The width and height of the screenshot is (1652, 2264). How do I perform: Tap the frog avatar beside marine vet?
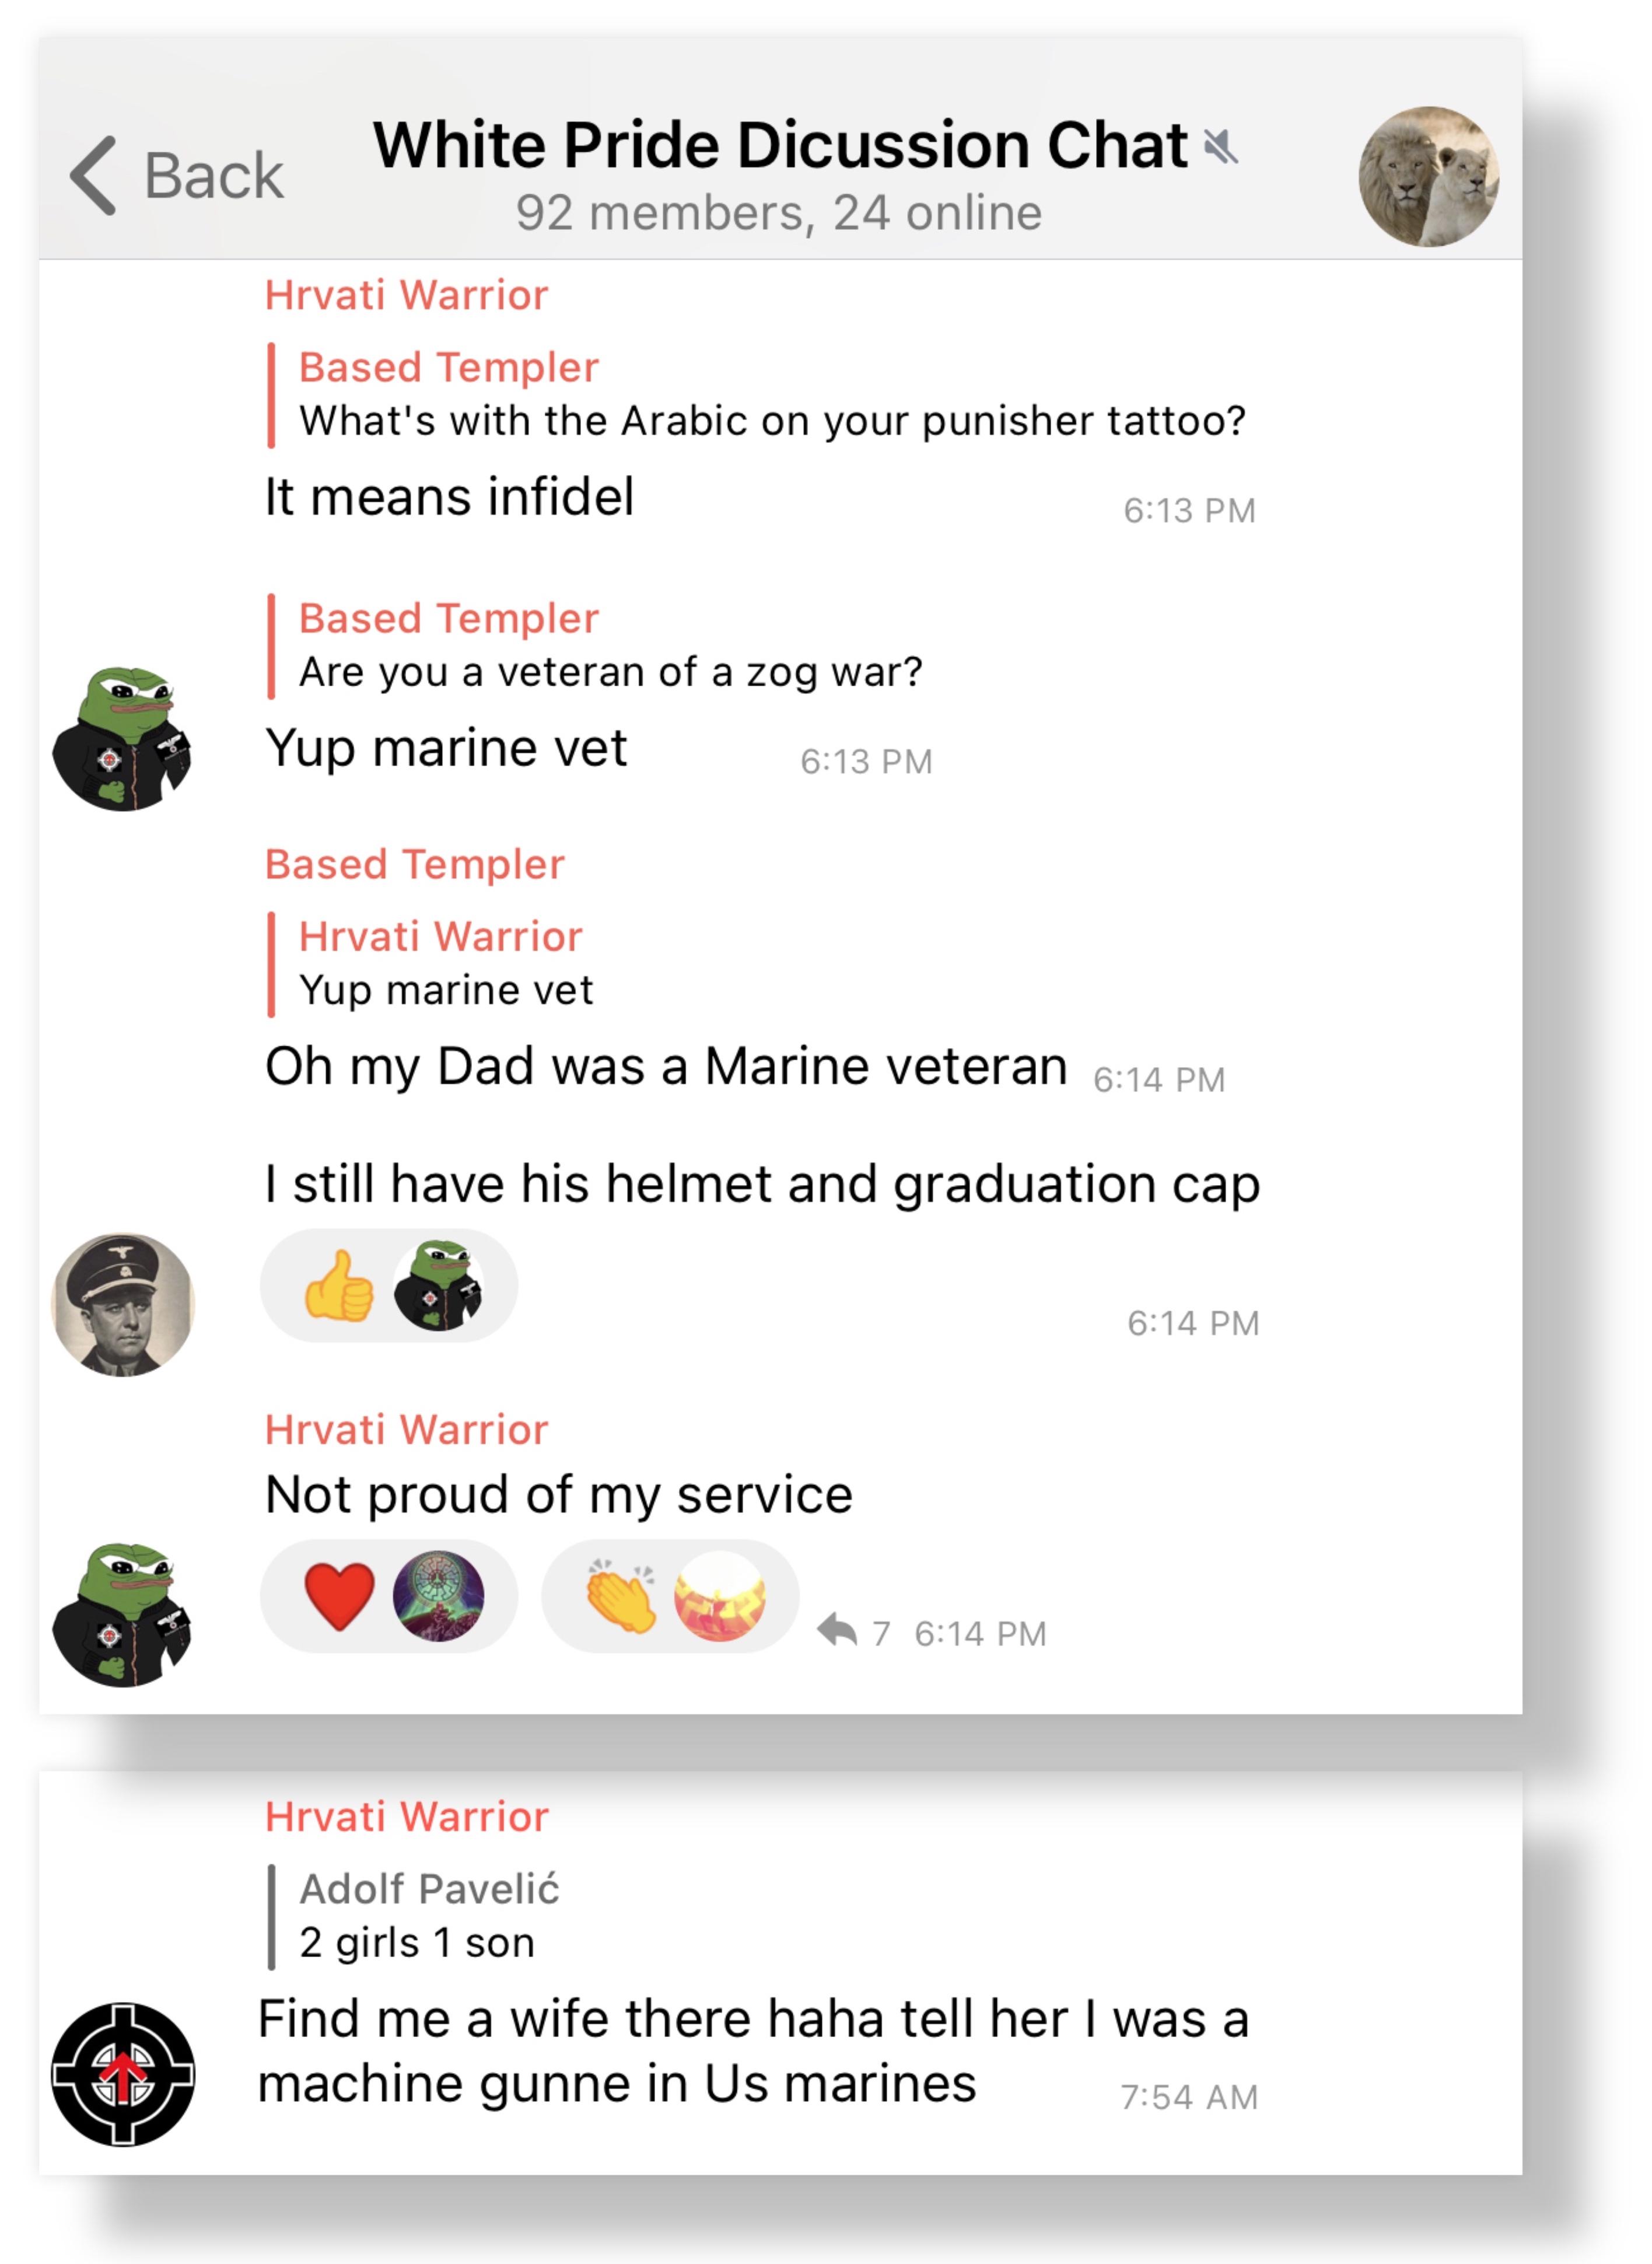(123, 738)
